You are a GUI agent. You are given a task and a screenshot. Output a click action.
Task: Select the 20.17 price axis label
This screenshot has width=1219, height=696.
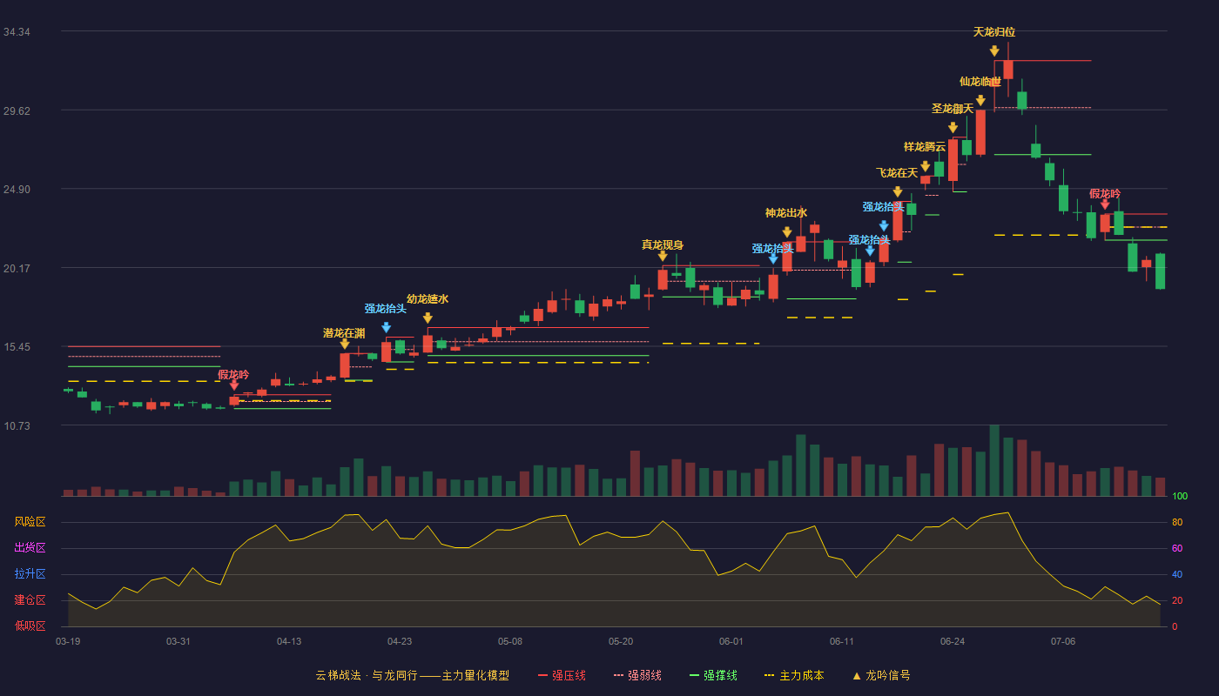pyautogui.click(x=17, y=268)
